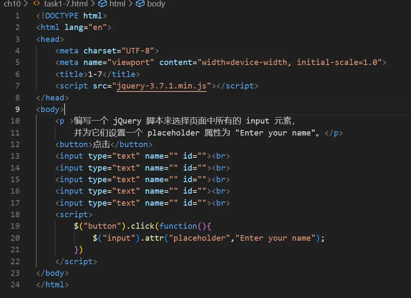Expand chevron after html breadcrumb

(x=130, y=4)
